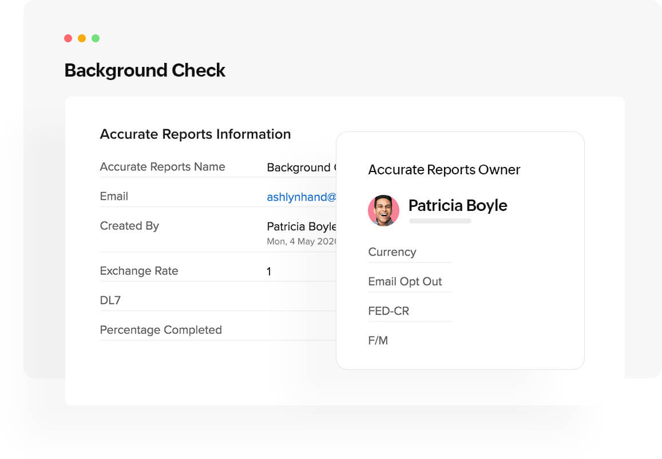Select the Percentage Completed field
This screenshot has width=662, height=459.
click(x=161, y=330)
